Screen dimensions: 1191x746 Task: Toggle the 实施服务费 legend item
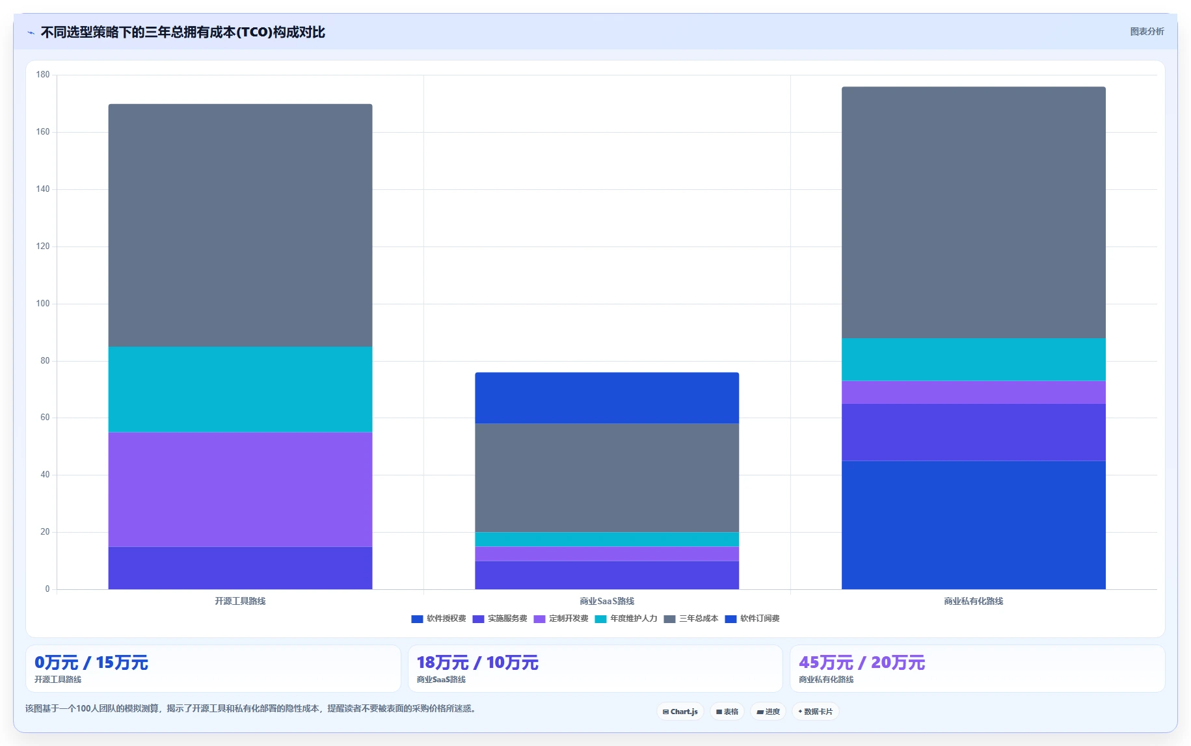[500, 619]
